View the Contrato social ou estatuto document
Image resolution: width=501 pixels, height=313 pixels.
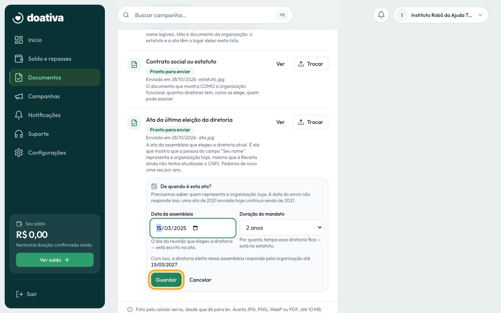click(280, 64)
